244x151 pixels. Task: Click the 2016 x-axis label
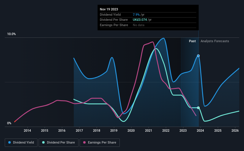click(62, 130)
